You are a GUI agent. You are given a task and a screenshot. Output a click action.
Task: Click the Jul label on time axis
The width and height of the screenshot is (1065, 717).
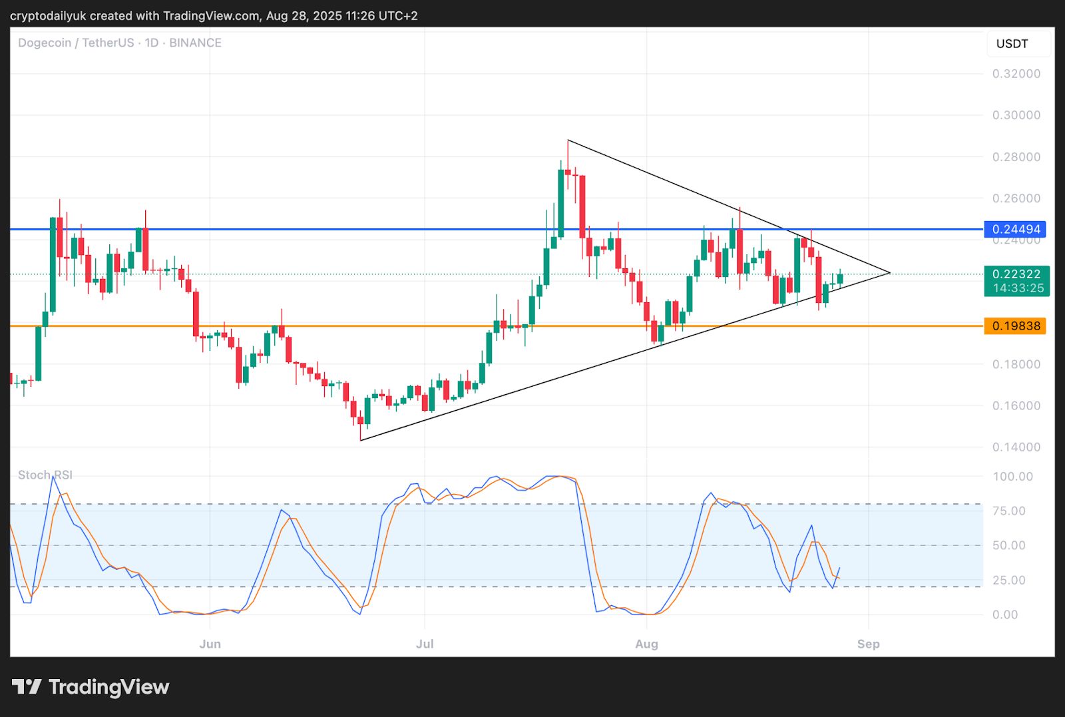click(425, 644)
